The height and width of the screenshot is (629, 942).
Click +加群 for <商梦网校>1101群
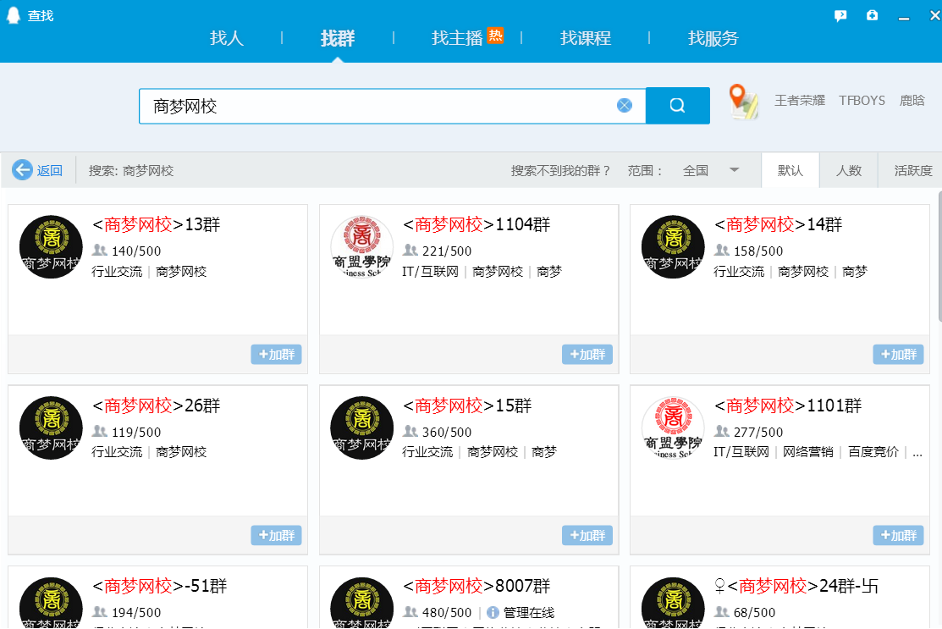click(x=898, y=535)
